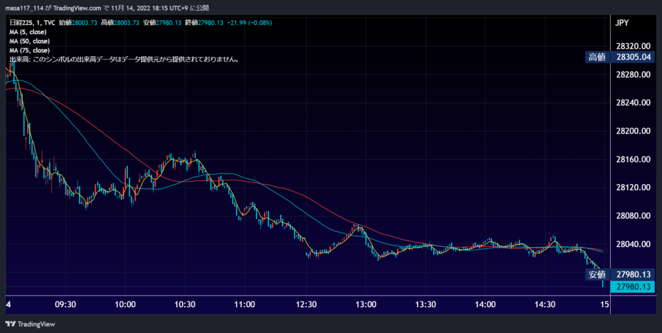This screenshot has height=333, width=662.
Task: Click the 28040.00 price axis value
Action: 633,244
